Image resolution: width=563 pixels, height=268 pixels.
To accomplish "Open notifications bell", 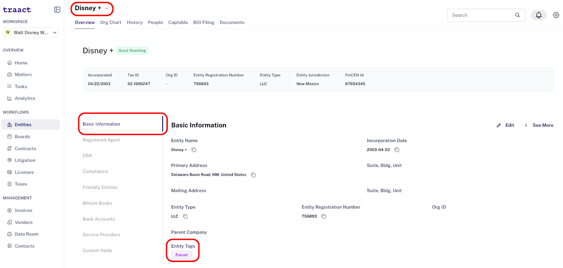I will [539, 15].
